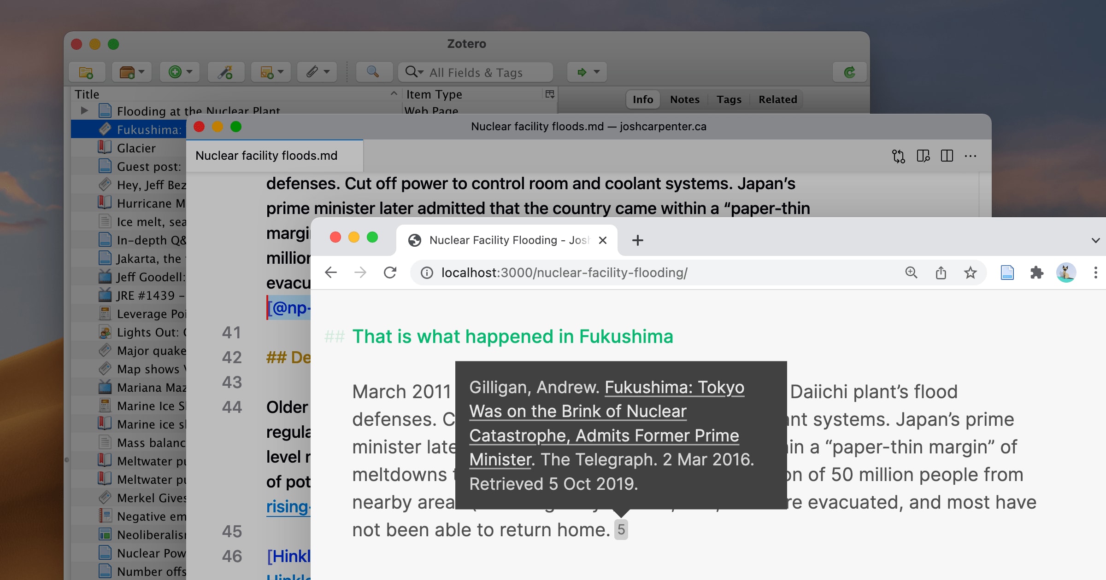The width and height of the screenshot is (1106, 580).
Task: Click browser Back arrow
Action: (331, 273)
